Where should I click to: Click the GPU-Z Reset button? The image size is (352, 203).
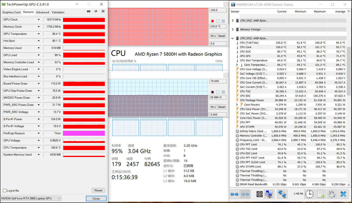coord(98,190)
